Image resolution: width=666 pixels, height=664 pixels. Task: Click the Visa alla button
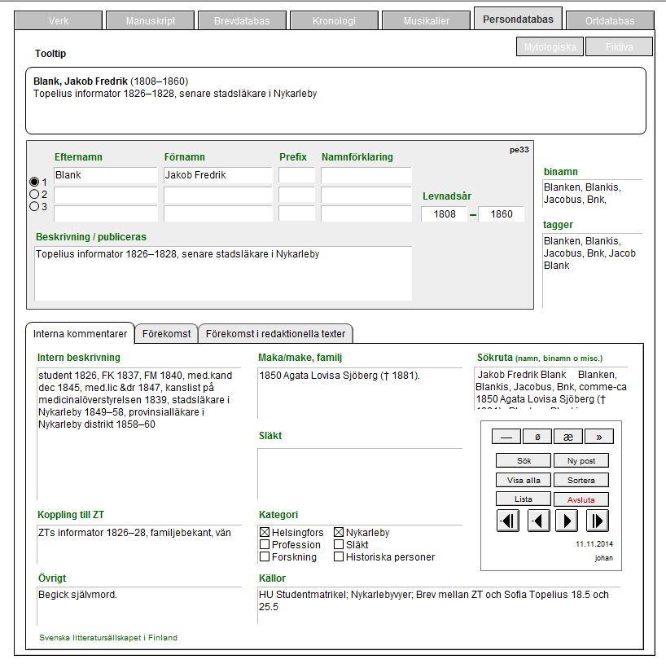click(x=524, y=481)
